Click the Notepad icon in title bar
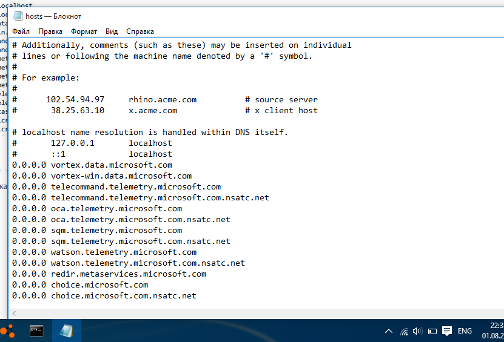Screen dimensions: 504x342 pyautogui.click(x=18, y=16)
